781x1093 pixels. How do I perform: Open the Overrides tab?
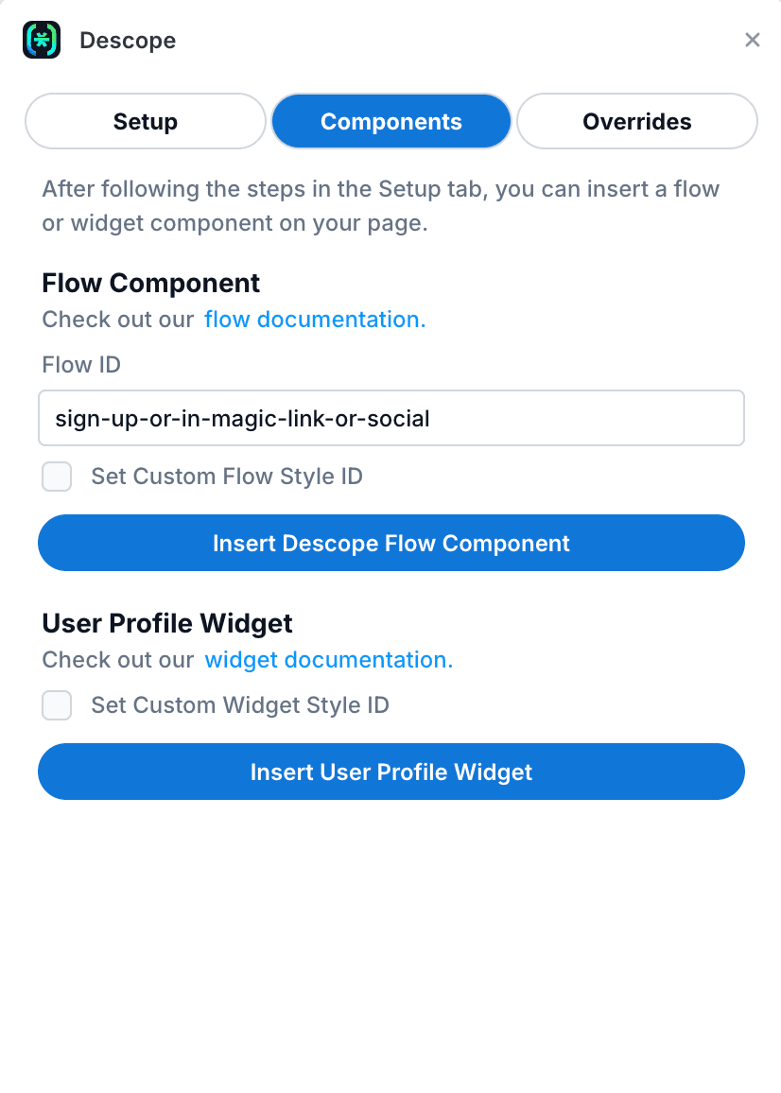pos(636,121)
